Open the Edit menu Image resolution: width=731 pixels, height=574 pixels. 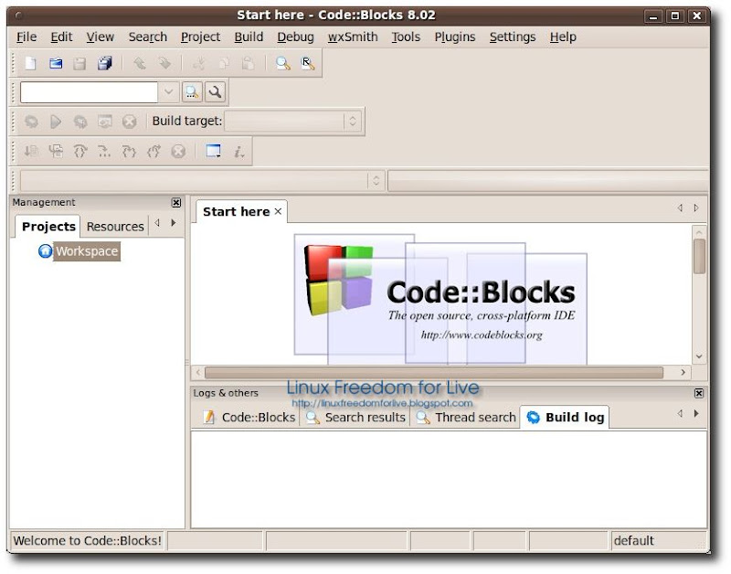click(x=61, y=37)
